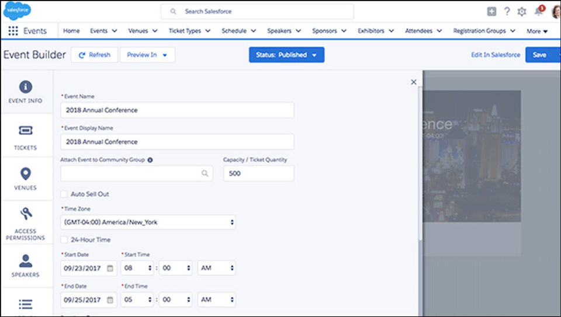Click the Event Display Name field
The width and height of the screenshot is (561, 317).
[x=178, y=142]
